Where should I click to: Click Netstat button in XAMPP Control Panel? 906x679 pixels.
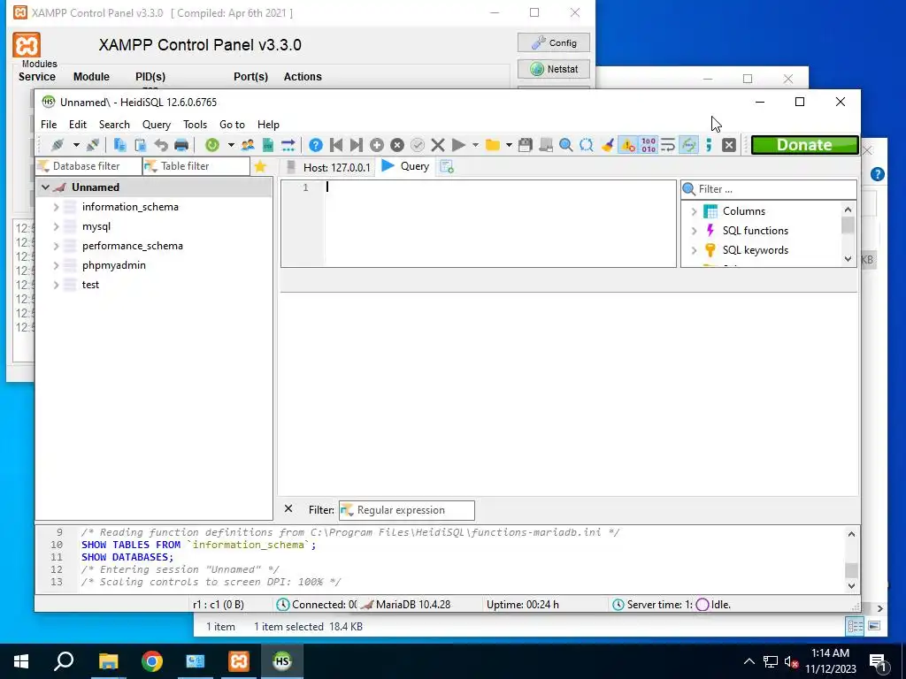[x=554, y=69]
